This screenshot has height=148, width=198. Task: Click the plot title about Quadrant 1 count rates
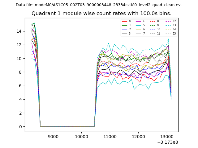tap(101, 14)
